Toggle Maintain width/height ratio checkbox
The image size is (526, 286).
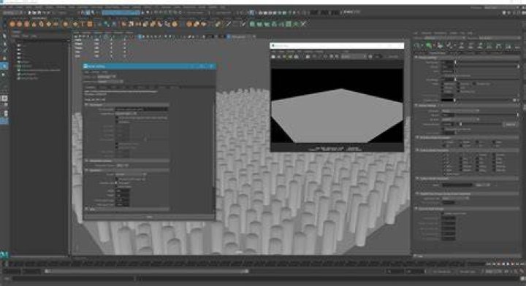point(117,179)
